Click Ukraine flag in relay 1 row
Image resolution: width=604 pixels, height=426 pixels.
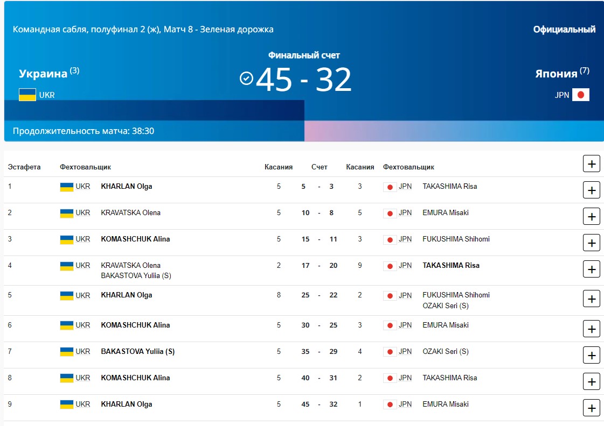67,187
